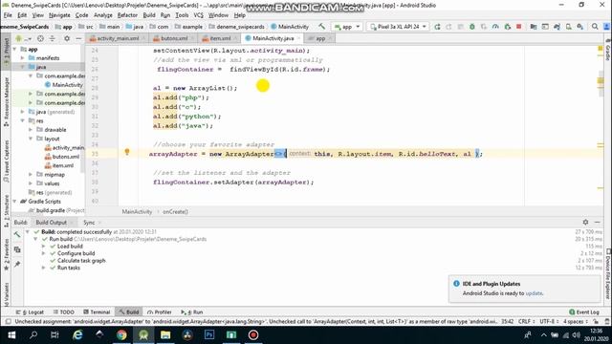Image resolution: width=612 pixels, height=344 pixels.
Task: Open Android project view dropdown
Action: tap(23, 38)
